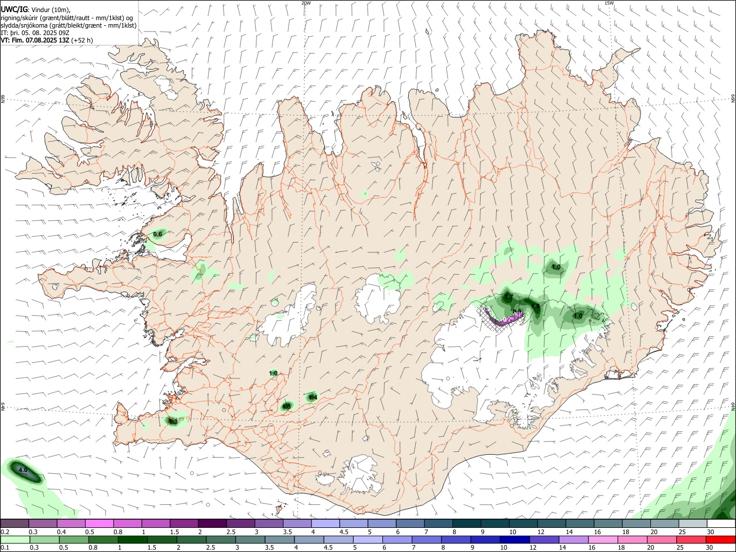The image size is (736, 552).
Task: Click the bright red rain swatch starting at 30
Action: click(x=720, y=539)
